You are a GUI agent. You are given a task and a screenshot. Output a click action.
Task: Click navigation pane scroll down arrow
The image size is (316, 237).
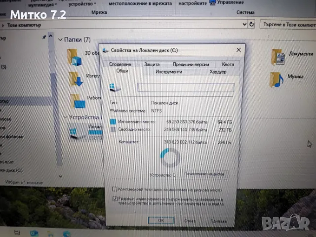click(60, 176)
